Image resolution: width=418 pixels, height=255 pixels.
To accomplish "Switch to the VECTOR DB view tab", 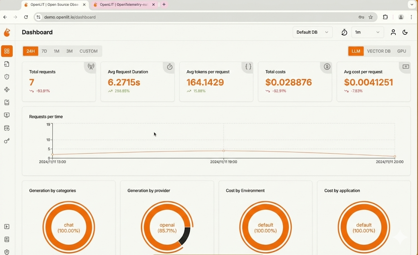I will click(x=378, y=51).
